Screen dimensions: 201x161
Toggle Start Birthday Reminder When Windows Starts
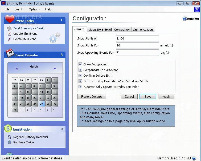click(80, 81)
